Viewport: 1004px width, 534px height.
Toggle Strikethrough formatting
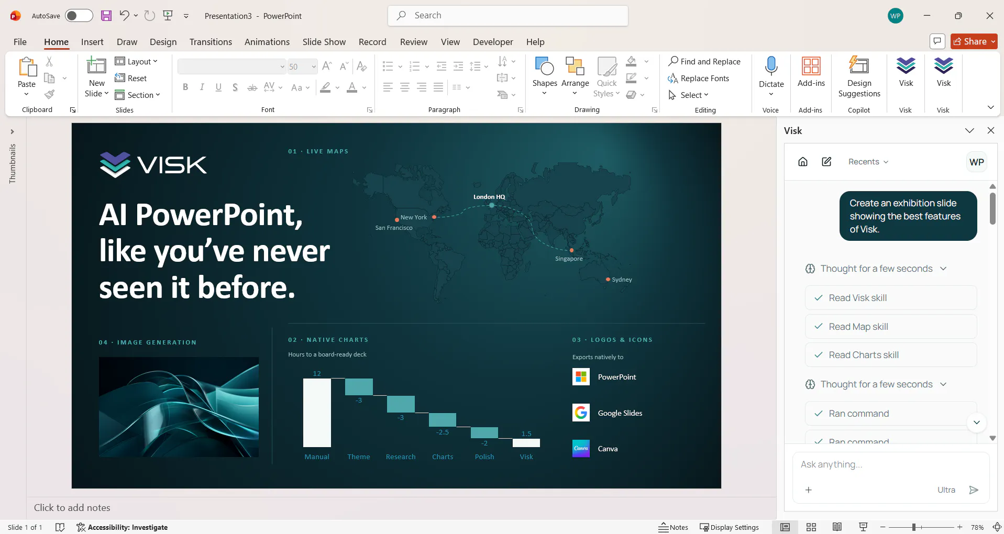[x=252, y=87]
